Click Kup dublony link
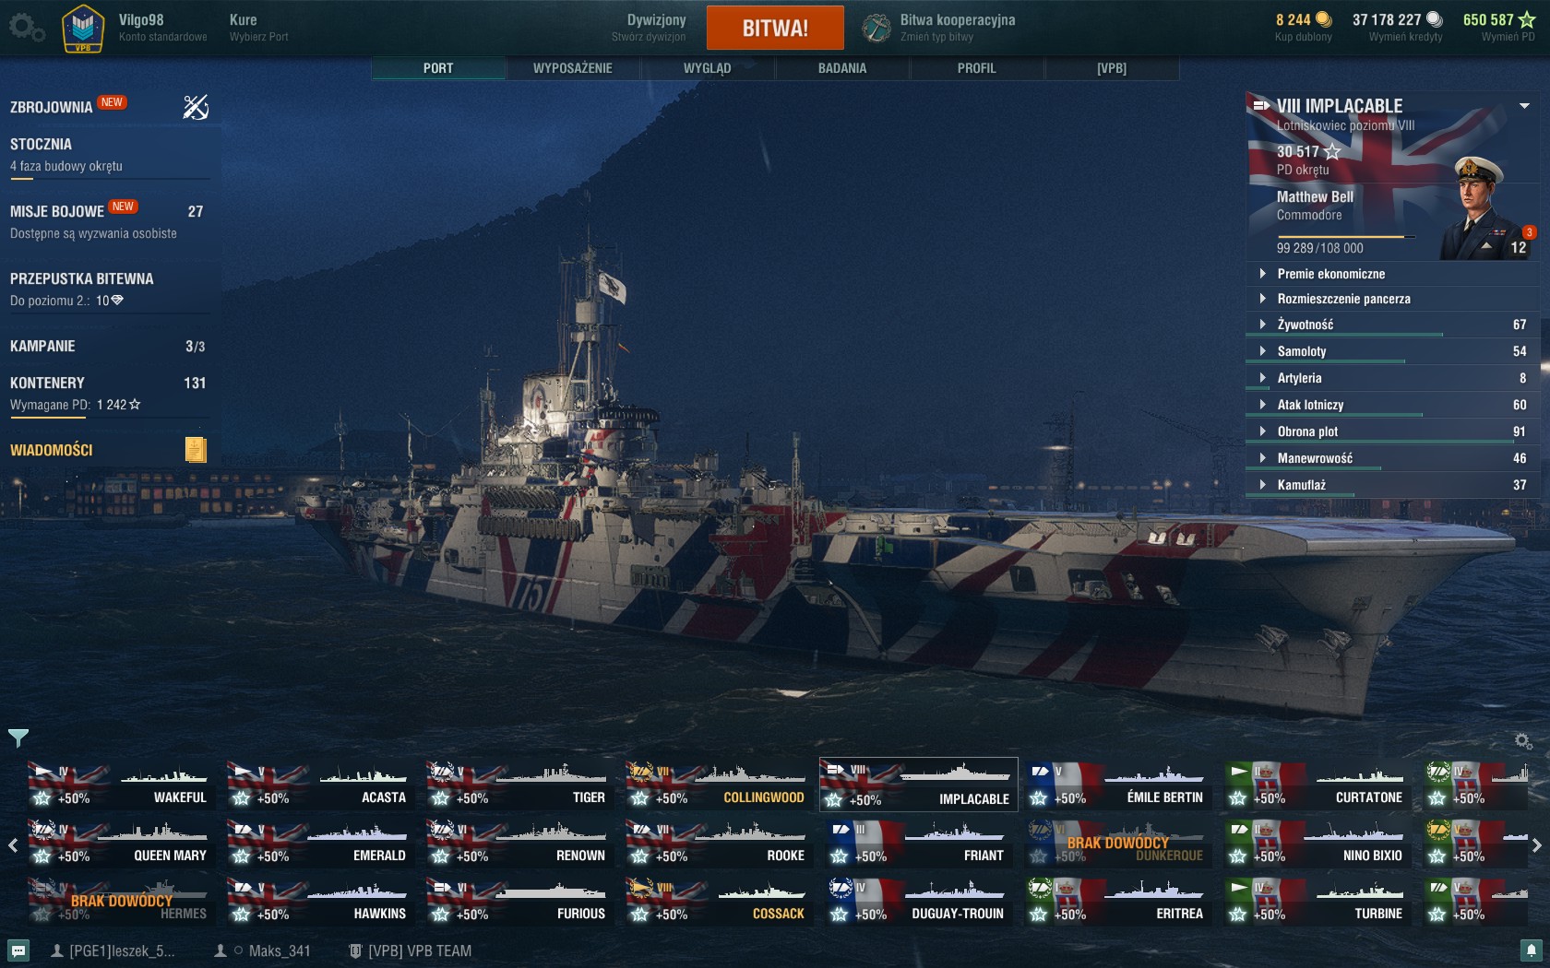This screenshot has width=1550, height=968. tap(1303, 37)
